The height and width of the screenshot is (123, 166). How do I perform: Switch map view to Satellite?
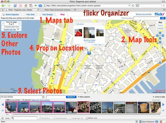[160, 29]
